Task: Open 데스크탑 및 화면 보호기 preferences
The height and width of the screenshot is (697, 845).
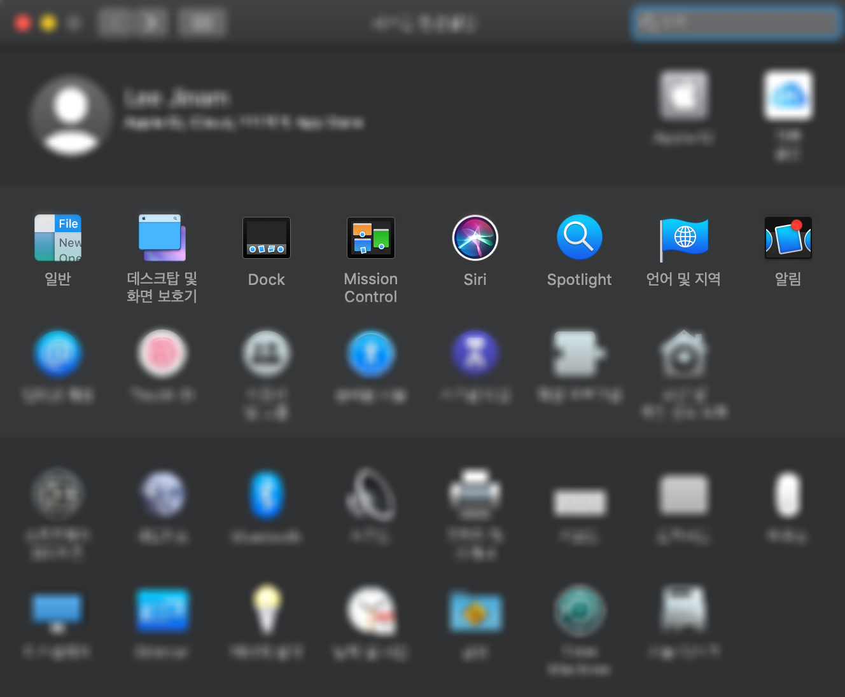Action: (x=162, y=238)
